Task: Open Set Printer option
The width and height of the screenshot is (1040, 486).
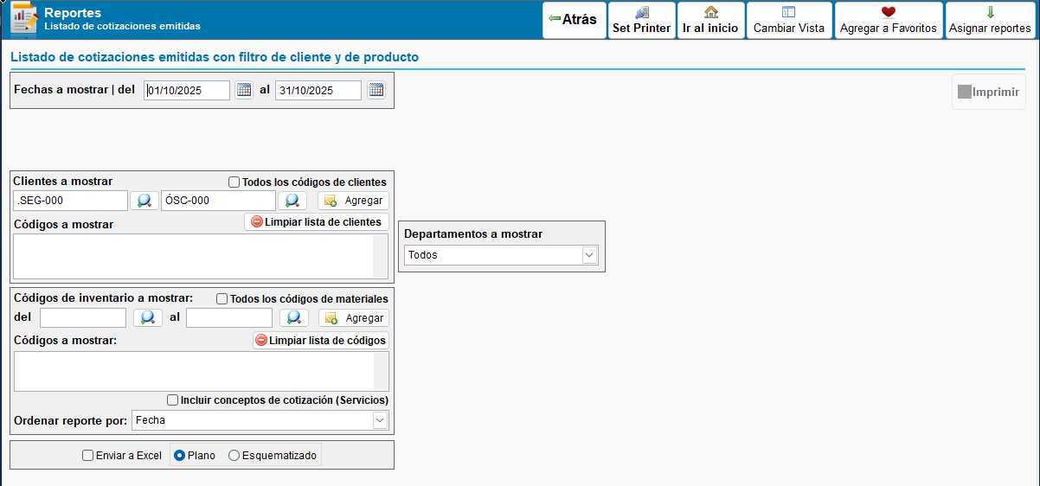Action: [x=641, y=20]
